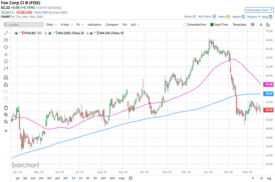Zoom in using the magnifier plus icon
Screen dimensions: 275x182
[x=6, y=115]
